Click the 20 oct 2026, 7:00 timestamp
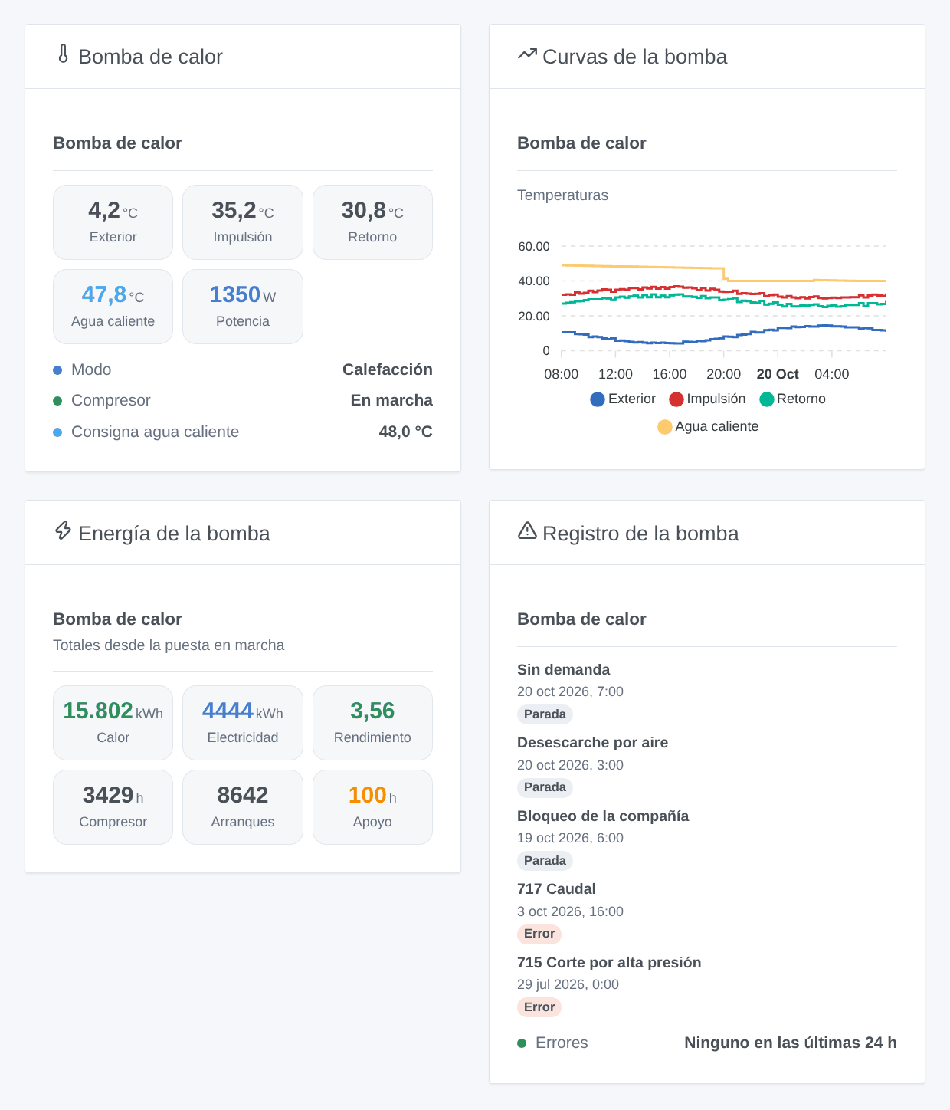 coord(570,692)
